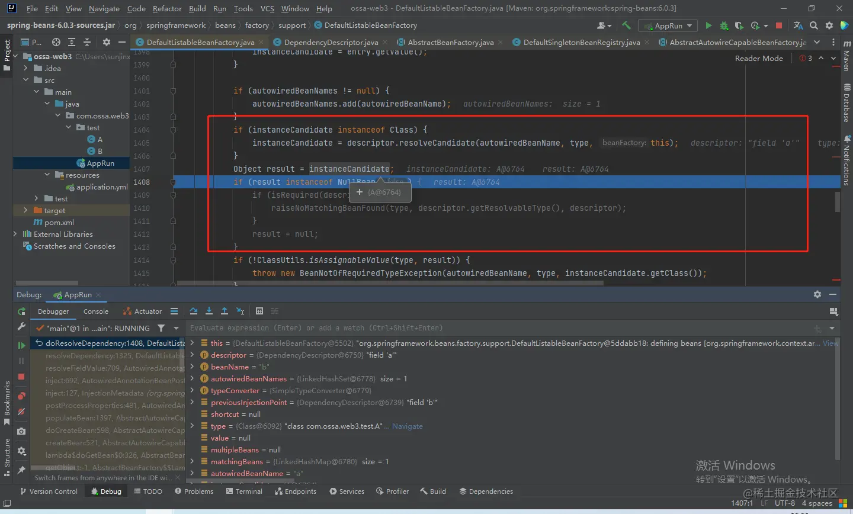Open AppRun run configuration dropdown

click(x=669, y=25)
